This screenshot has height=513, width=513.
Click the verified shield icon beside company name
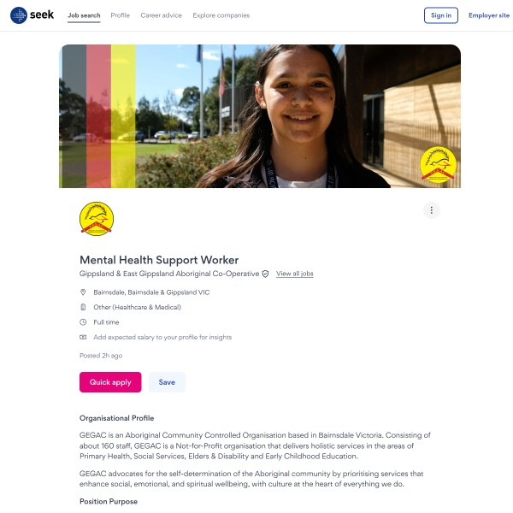pos(265,274)
